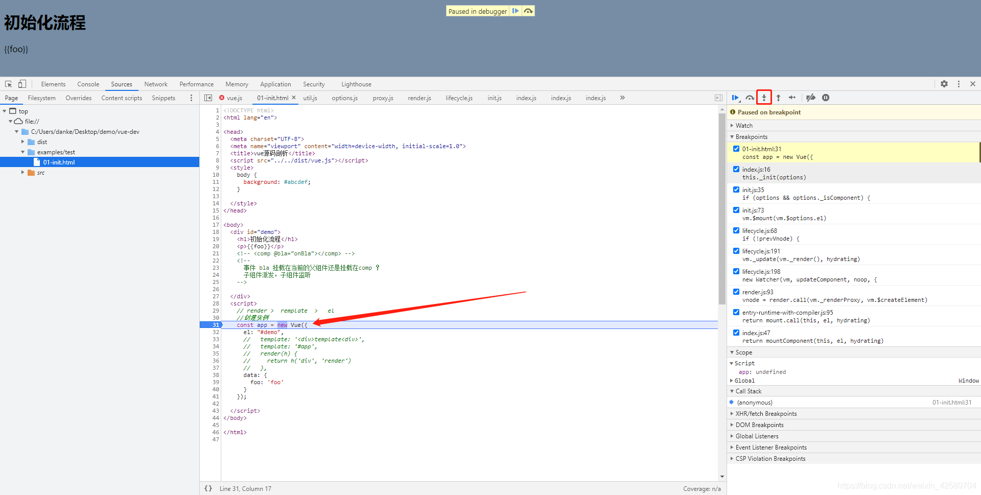
Task: Open the Lighthouse panel tab
Action: [x=356, y=84]
